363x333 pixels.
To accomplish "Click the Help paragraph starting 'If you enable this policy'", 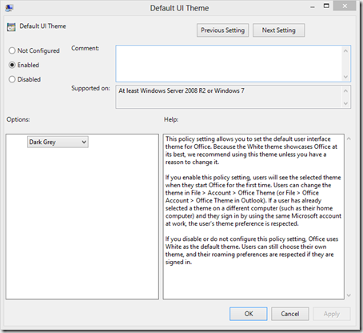I will click(x=253, y=200).
